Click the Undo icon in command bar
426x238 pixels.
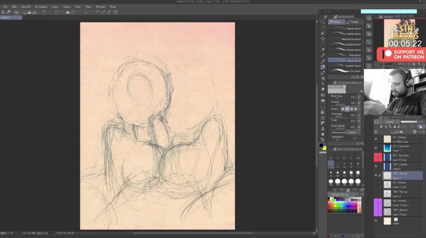(x=44, y=12)
